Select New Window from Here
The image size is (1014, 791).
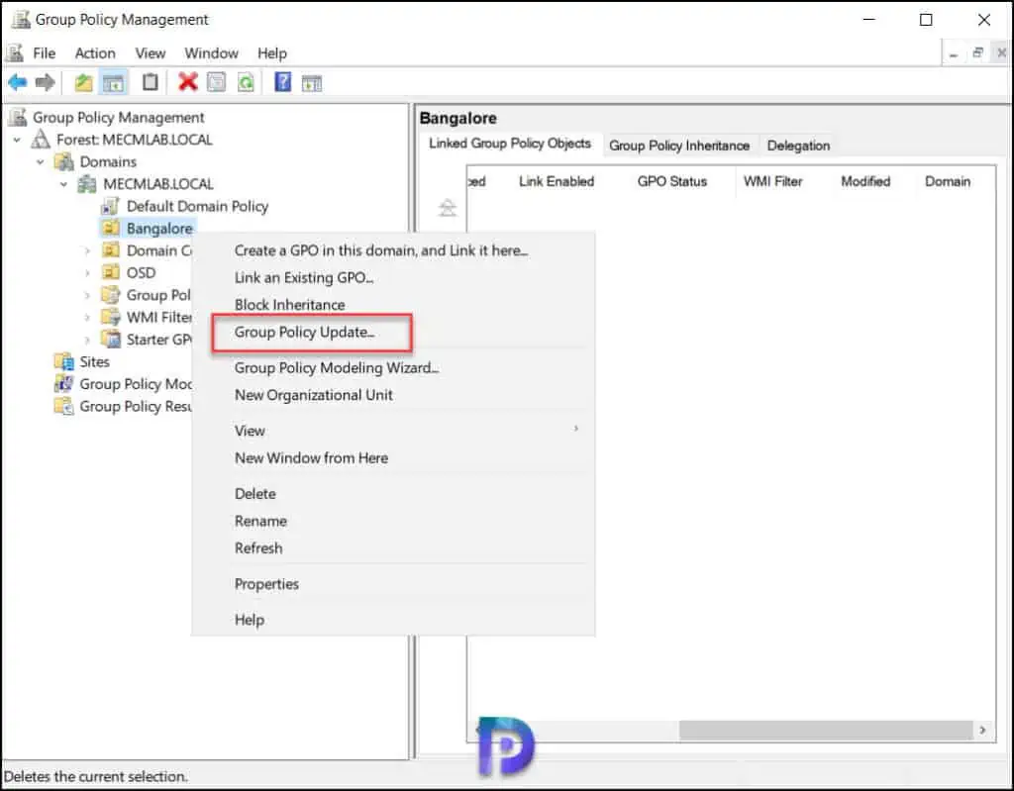311,458
